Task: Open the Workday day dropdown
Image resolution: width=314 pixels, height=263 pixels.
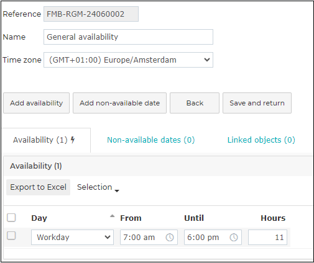Action: coord(72,237)
